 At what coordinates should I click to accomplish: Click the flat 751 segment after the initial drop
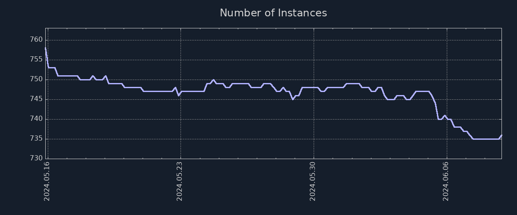(x=68, y=76)
